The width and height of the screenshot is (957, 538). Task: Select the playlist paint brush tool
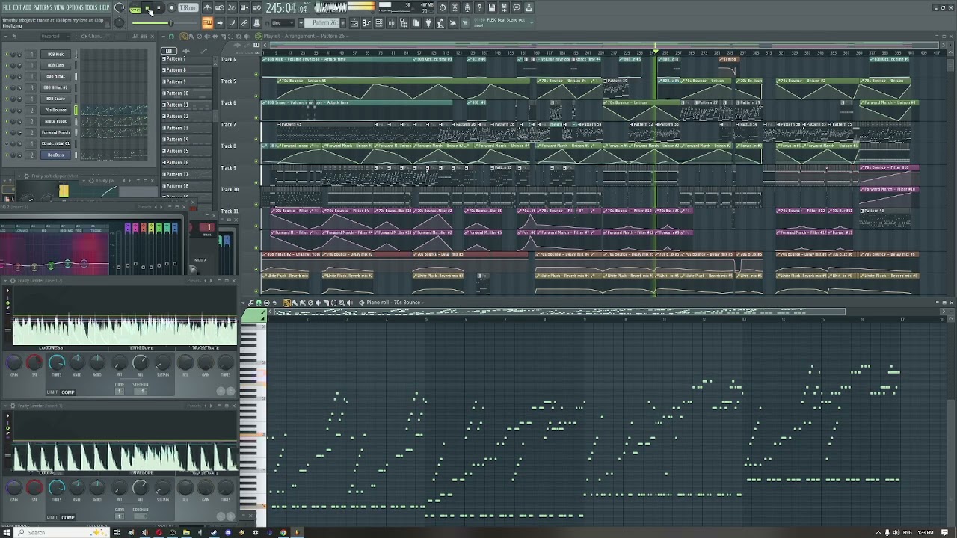[191, 36]
